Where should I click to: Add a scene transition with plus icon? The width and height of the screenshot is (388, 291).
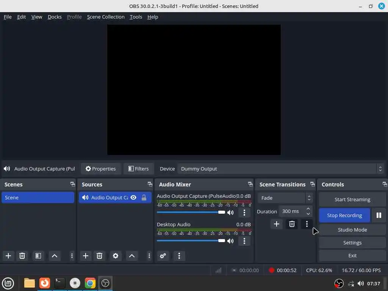point(276,224)
